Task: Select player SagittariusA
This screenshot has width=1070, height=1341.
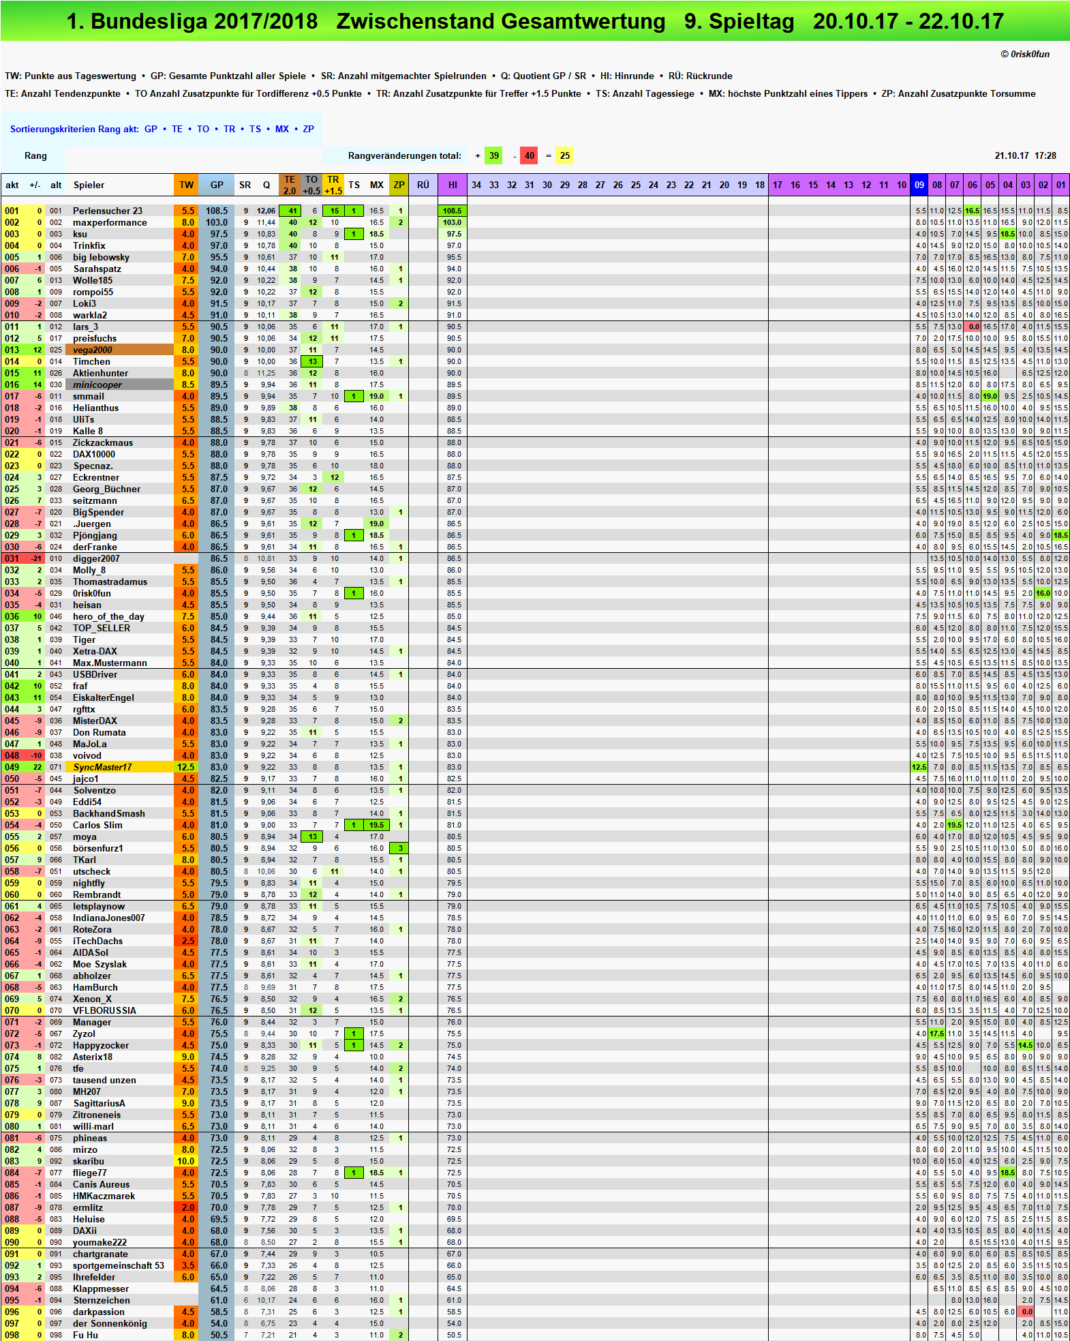Action: 100,1103
